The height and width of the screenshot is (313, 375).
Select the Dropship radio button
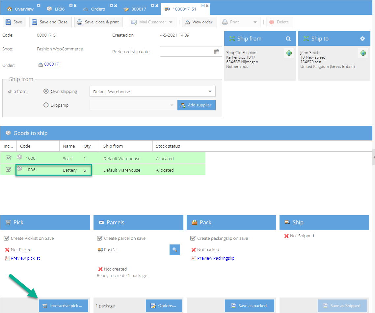pos(46,105)
